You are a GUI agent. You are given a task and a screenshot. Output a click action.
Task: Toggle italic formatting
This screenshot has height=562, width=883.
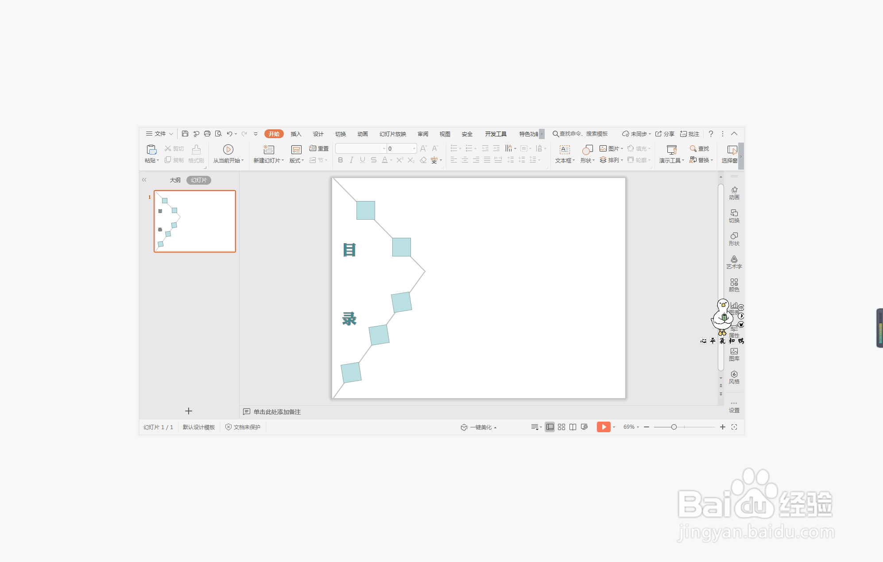point(351,160)
